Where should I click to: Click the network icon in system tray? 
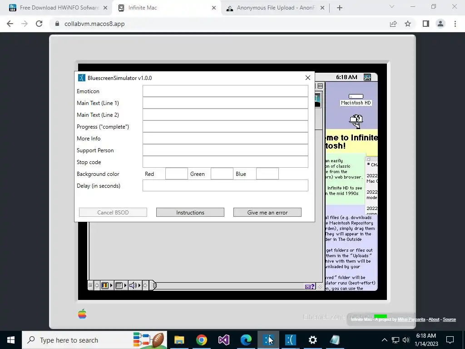tap(396, 340)
